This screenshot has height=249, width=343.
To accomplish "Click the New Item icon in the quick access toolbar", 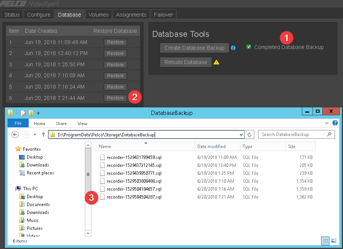I will (24, 113).
